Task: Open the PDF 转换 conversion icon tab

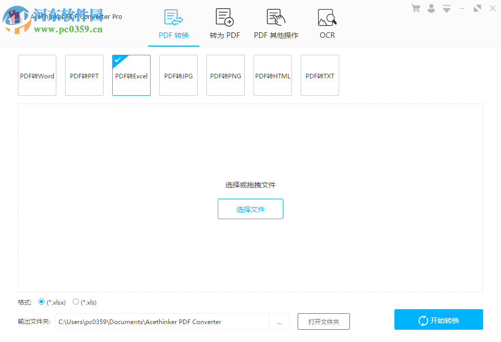Action: point(173,16)
